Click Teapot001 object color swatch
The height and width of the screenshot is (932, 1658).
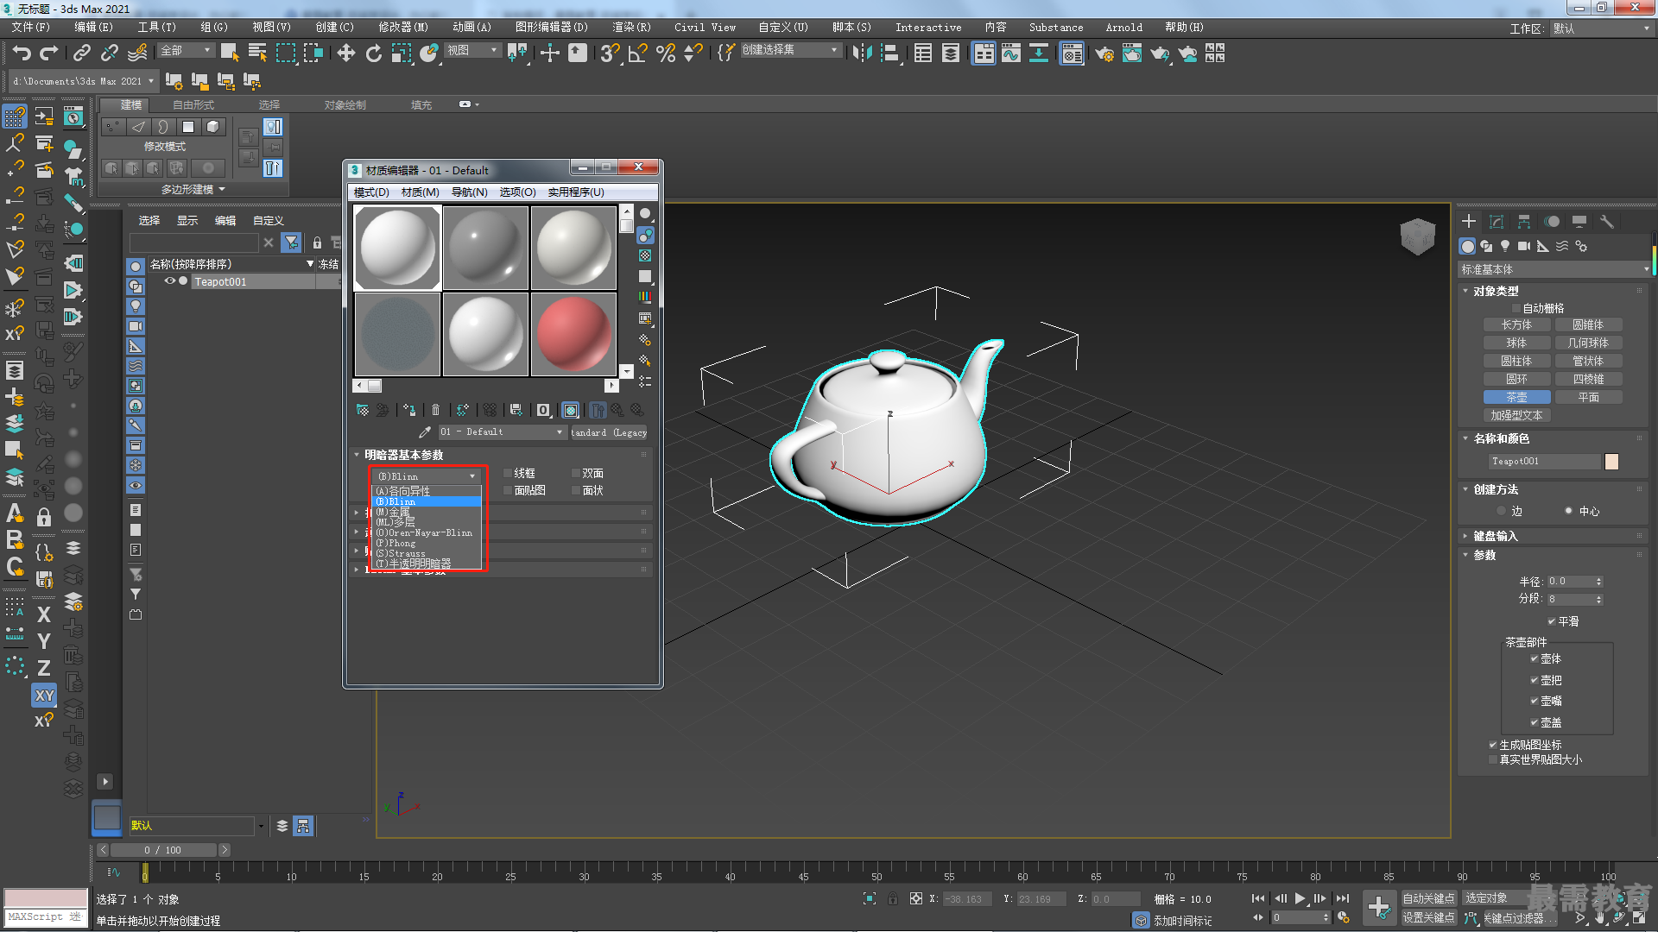coord(1611,462)
